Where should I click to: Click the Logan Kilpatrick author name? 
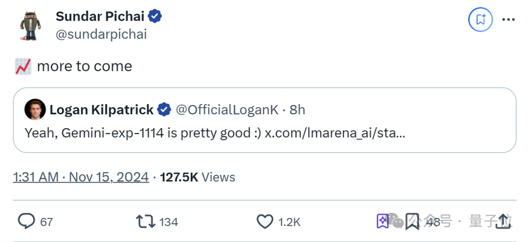pyautogui.click(x=102, y=110)
